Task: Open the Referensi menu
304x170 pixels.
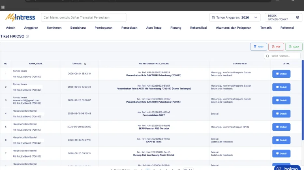Action: [287, 28]
